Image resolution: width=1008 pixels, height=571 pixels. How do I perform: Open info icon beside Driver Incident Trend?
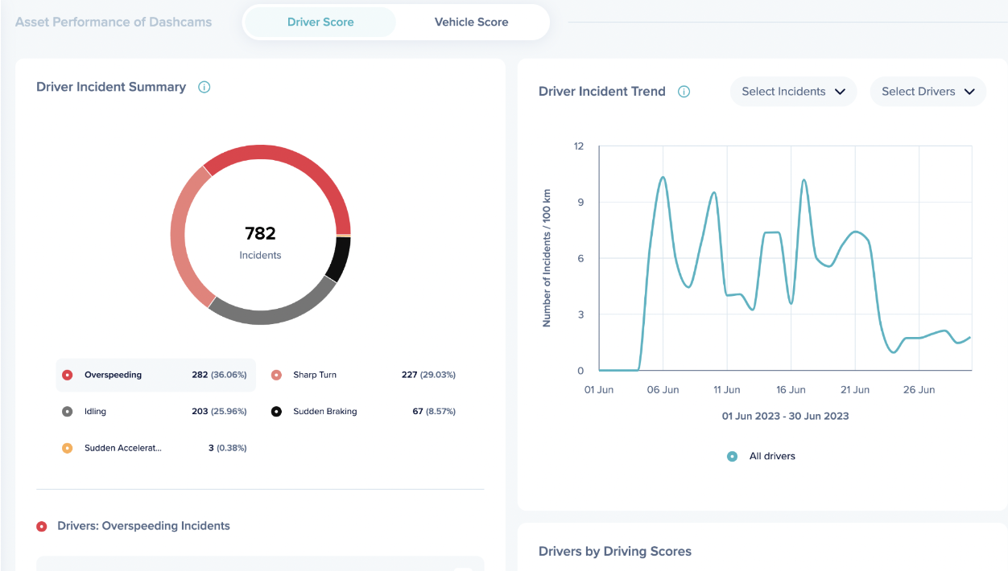(684, 92)
